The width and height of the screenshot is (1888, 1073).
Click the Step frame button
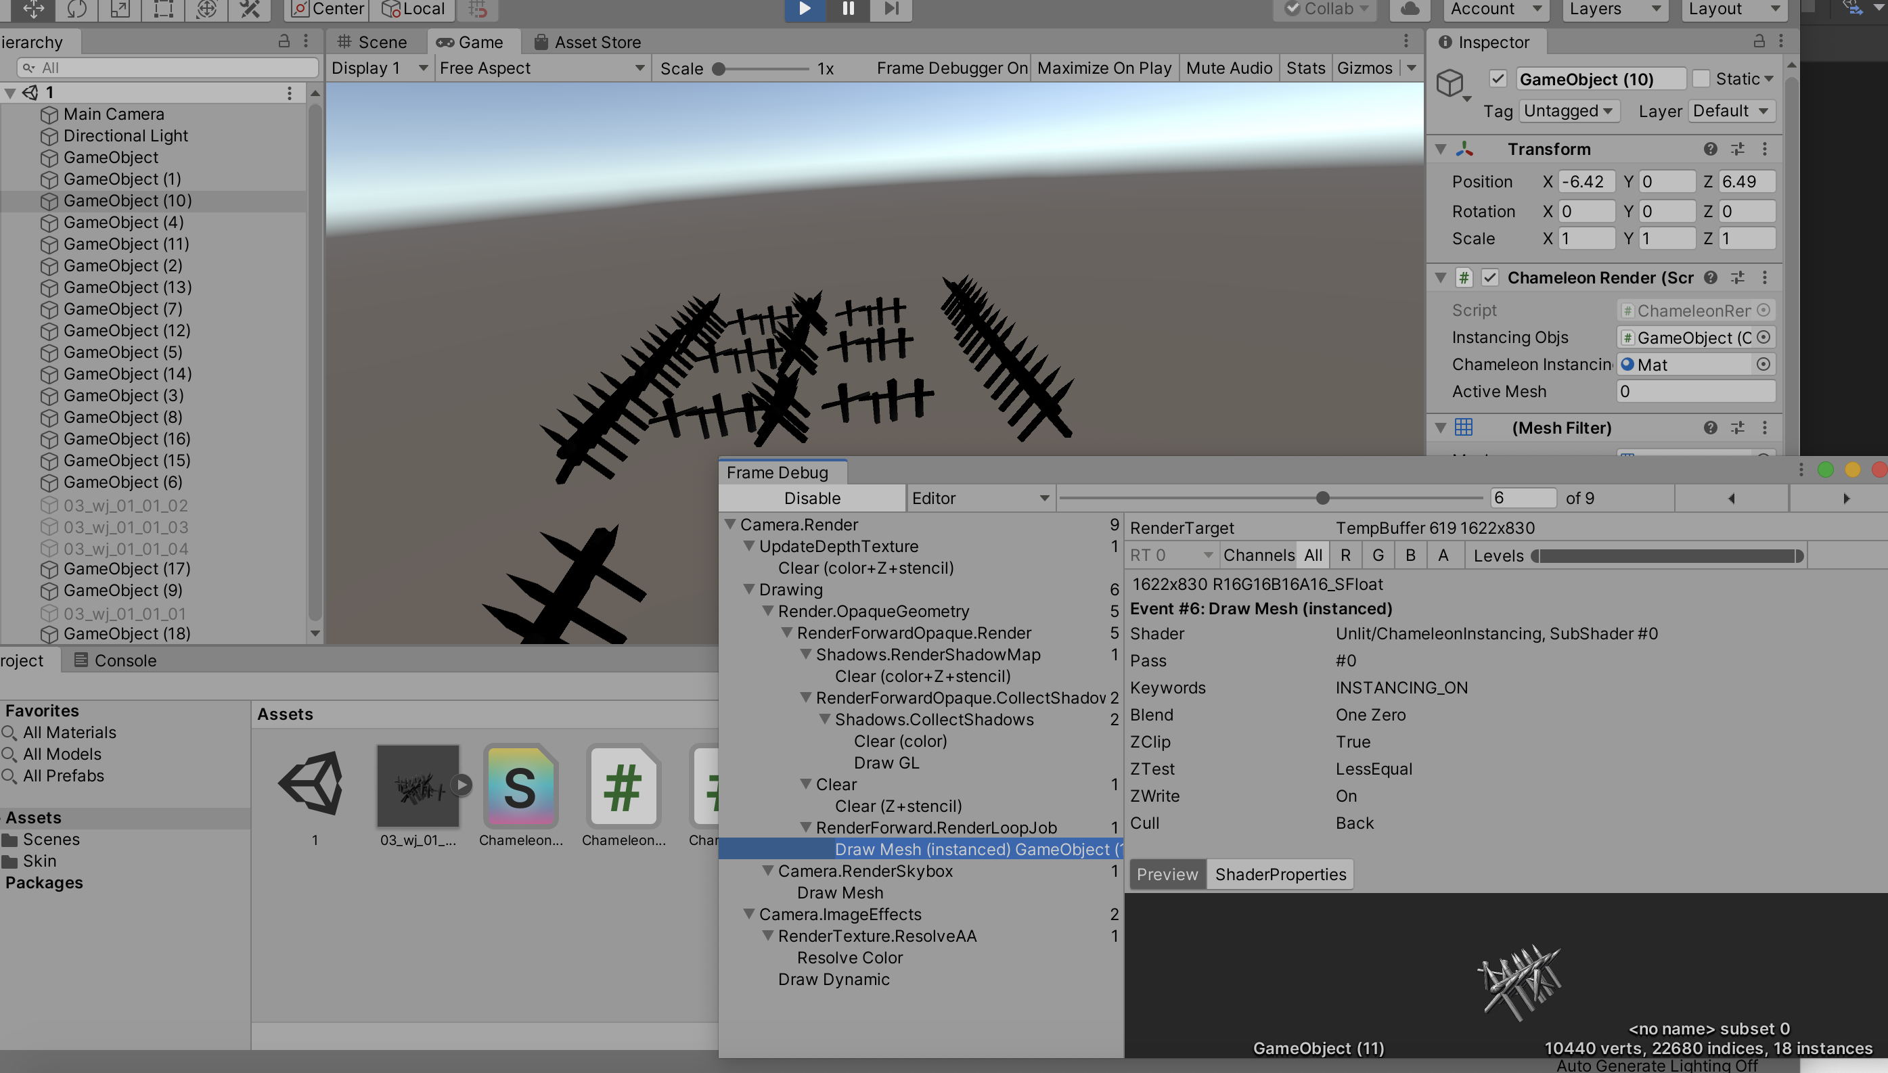coord(891,8)
